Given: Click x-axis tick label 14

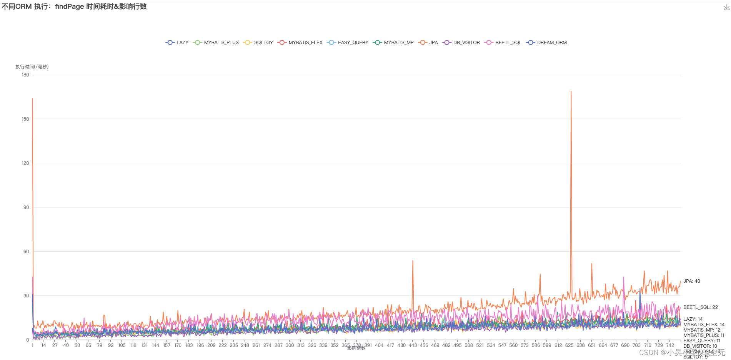Looking at the screenshot, I should pos(43,345).
